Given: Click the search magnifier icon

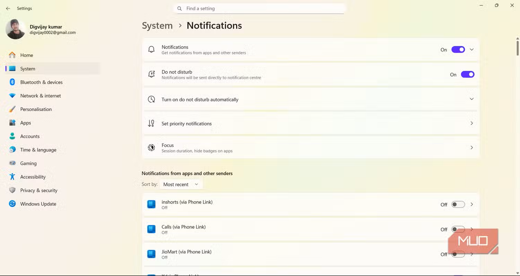Looking at the screenshot, I should click(179, 9).
